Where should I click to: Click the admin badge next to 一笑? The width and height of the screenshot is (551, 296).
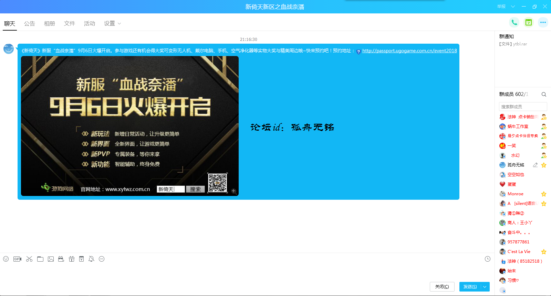pos(544,146)
